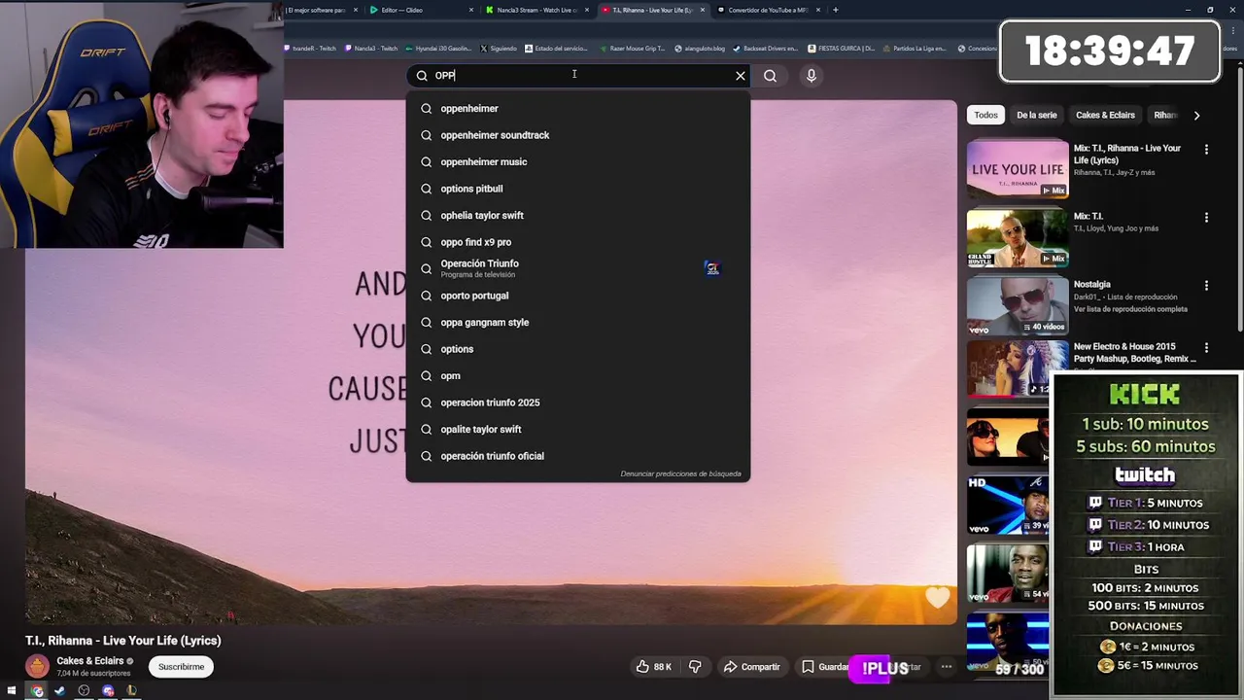1244x700 pixels.
Task: Clear the search box with the X icon
Action: 741,76
